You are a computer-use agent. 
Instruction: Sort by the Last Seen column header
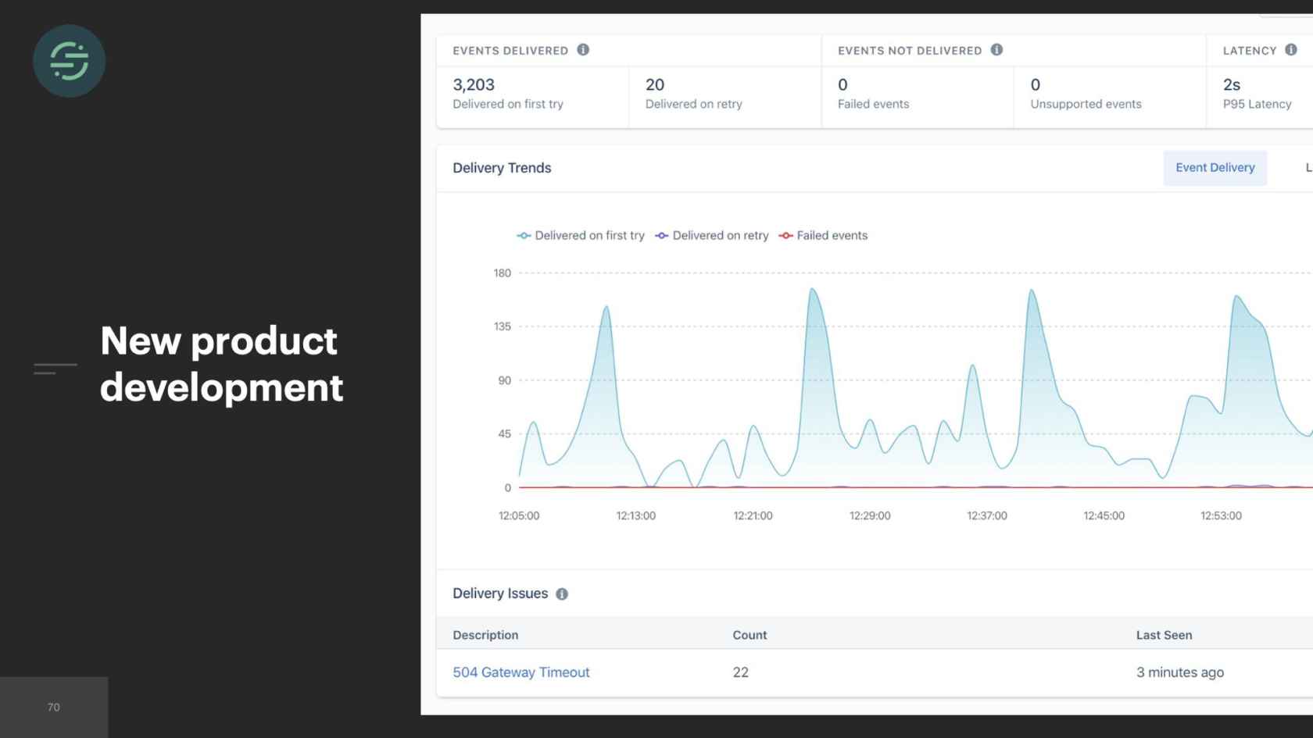1164,635
